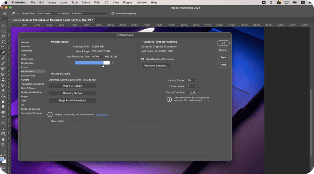
Task: Select Interface preferences category
Action: [26, 47]
